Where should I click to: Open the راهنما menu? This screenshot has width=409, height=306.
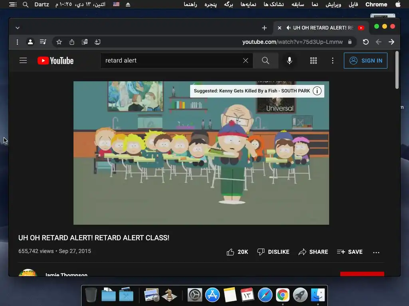pos(190,4)
